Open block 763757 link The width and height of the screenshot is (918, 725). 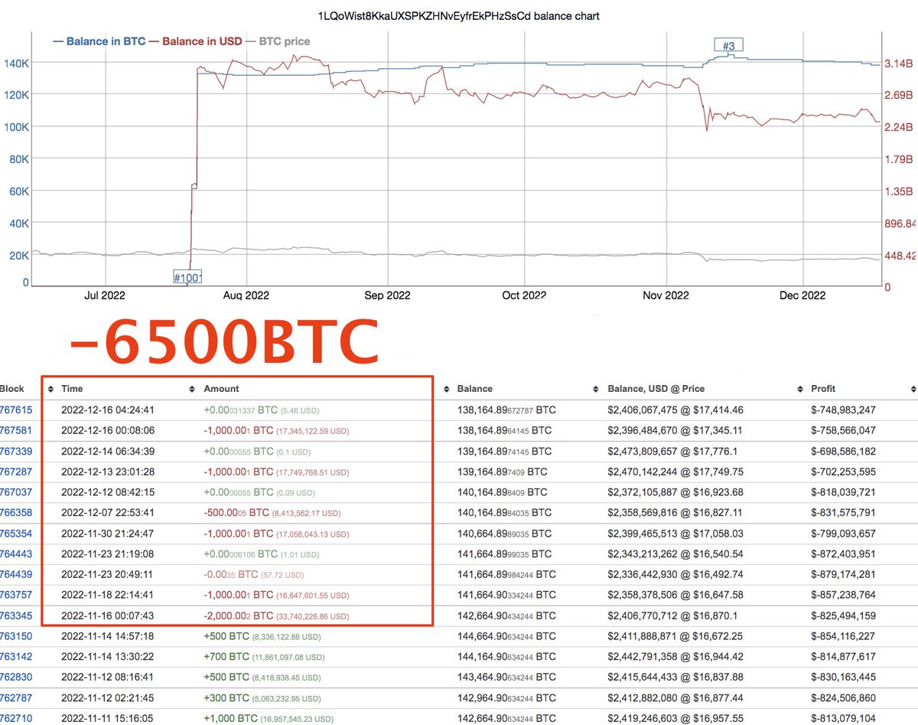tap(15, 595)
